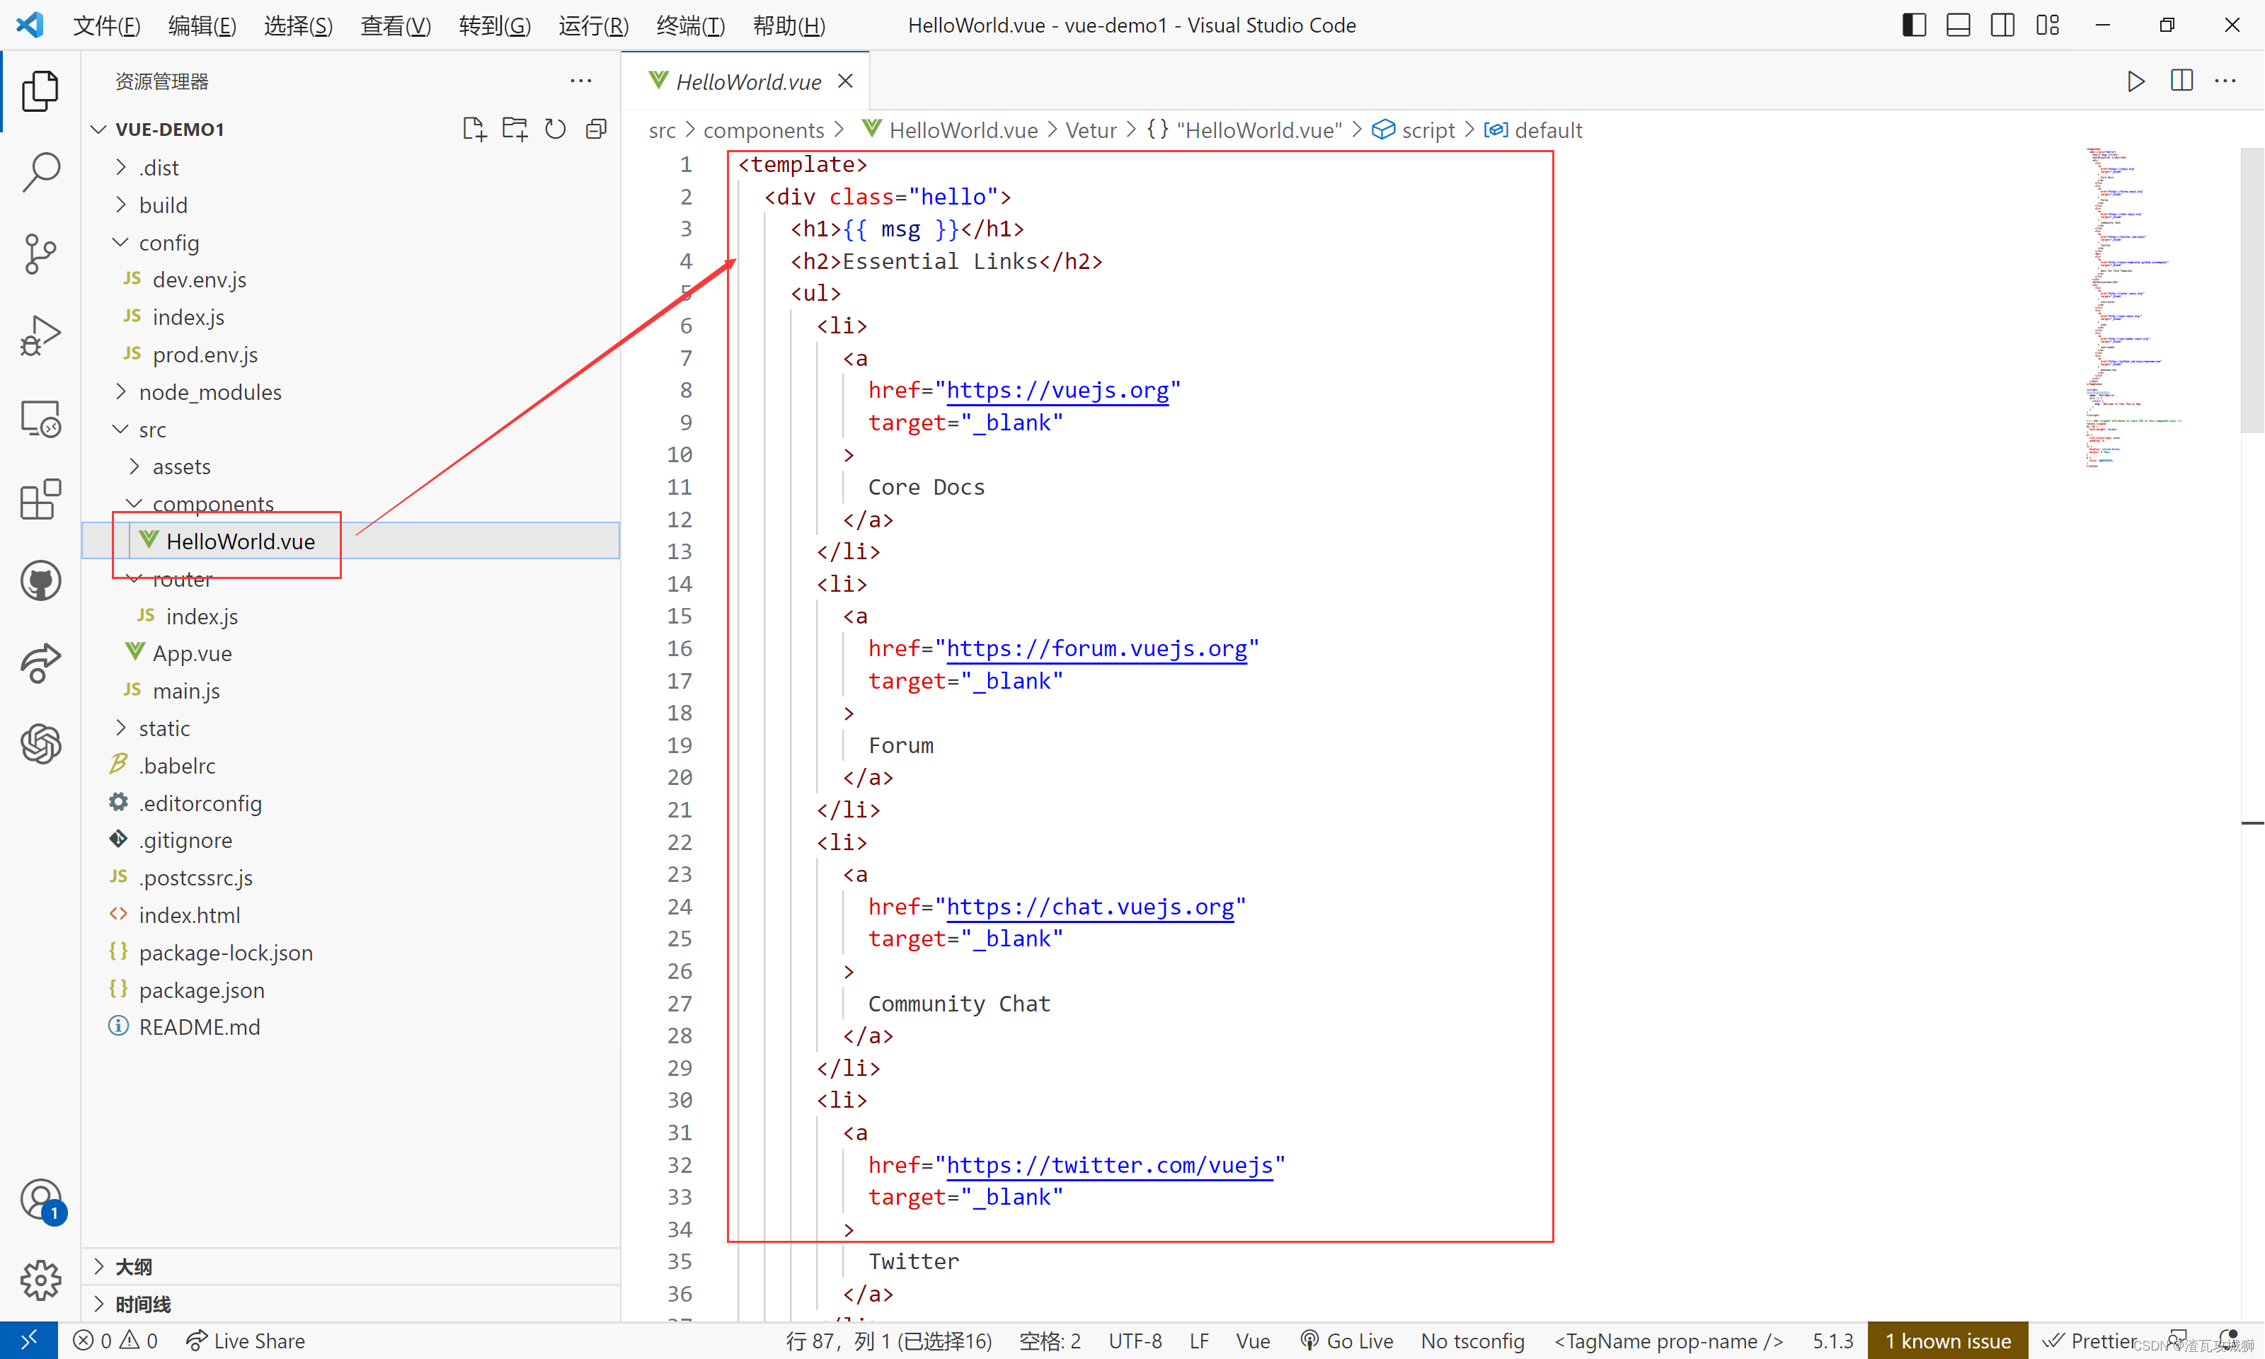Open the Accounts menu
Image resolution: width=2265 pixels, height=1359 pixels.
(x=40, y=1200)
